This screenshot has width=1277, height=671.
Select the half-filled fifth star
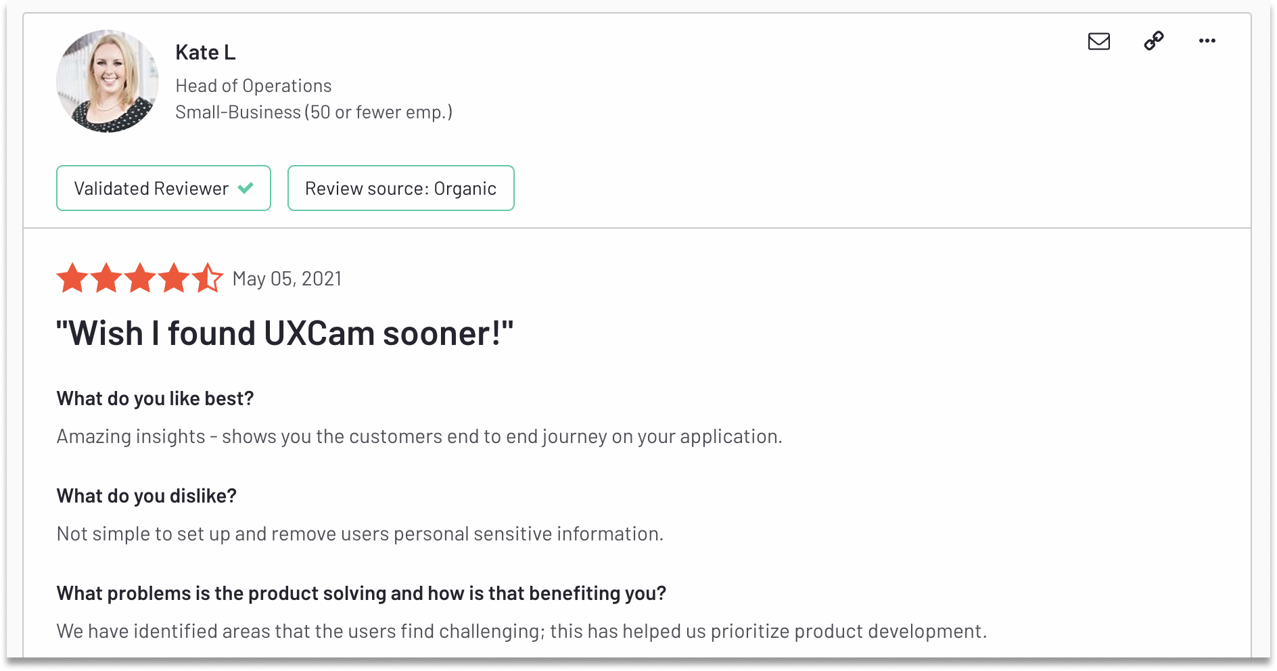click(x=208, y=277)
